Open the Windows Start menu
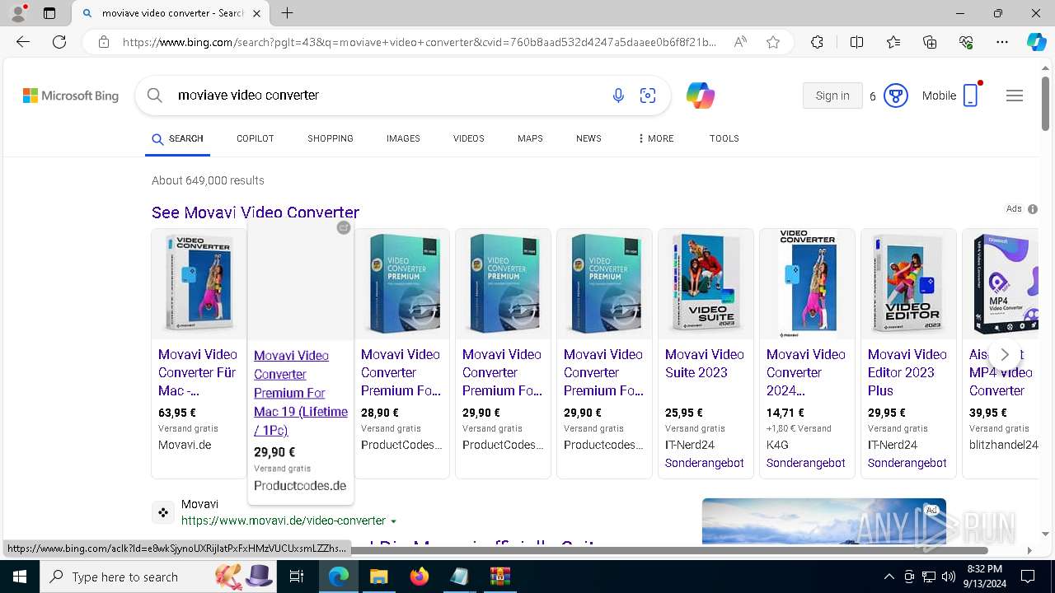The height and width of the screenshot is (593, 1055). pyautogui.click(x=20, y=577)
